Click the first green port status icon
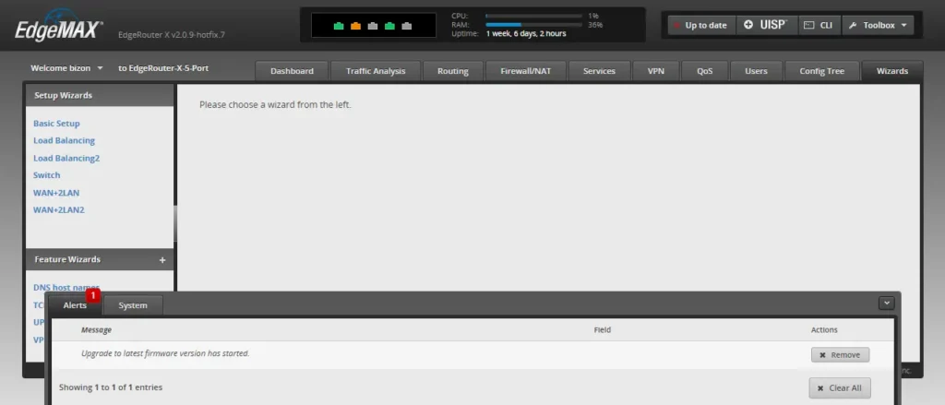The height and width of the screenshot is (405, 945). [339, 26]
